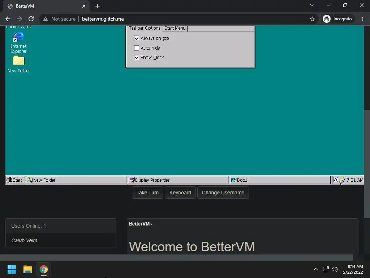370x278 pixels.
Task: Click the page vertical scrollbar
Action: 367,164
